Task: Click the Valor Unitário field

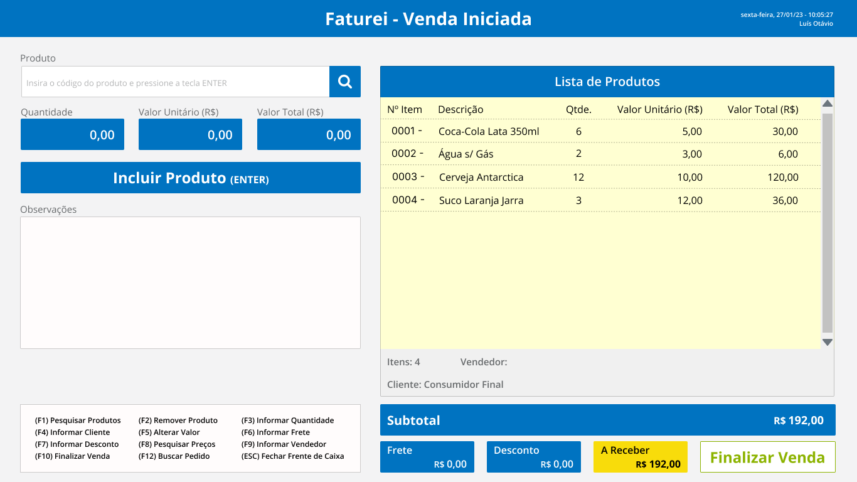Action: pos(190,135)
